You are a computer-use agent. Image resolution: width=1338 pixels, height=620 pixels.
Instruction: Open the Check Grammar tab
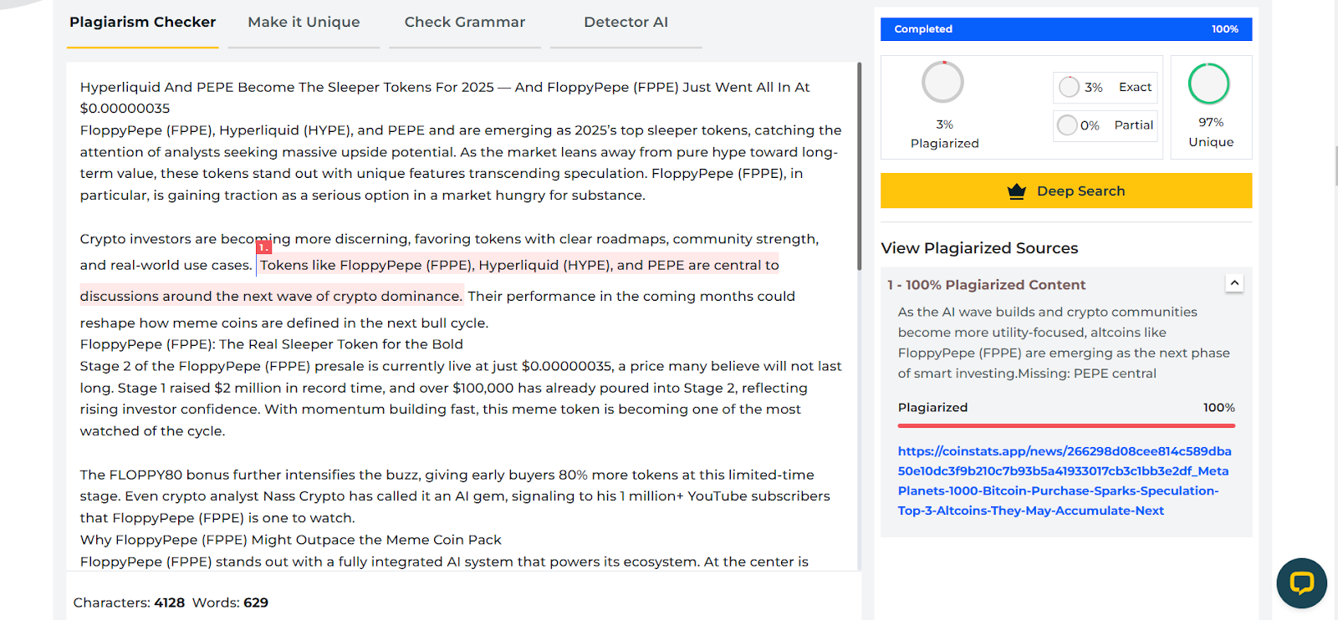coord(465,23)
